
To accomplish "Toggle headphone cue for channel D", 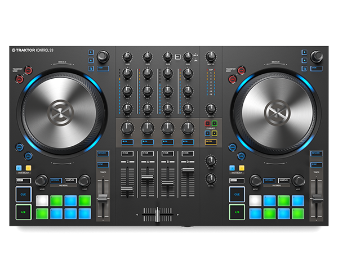I will 188,154.
